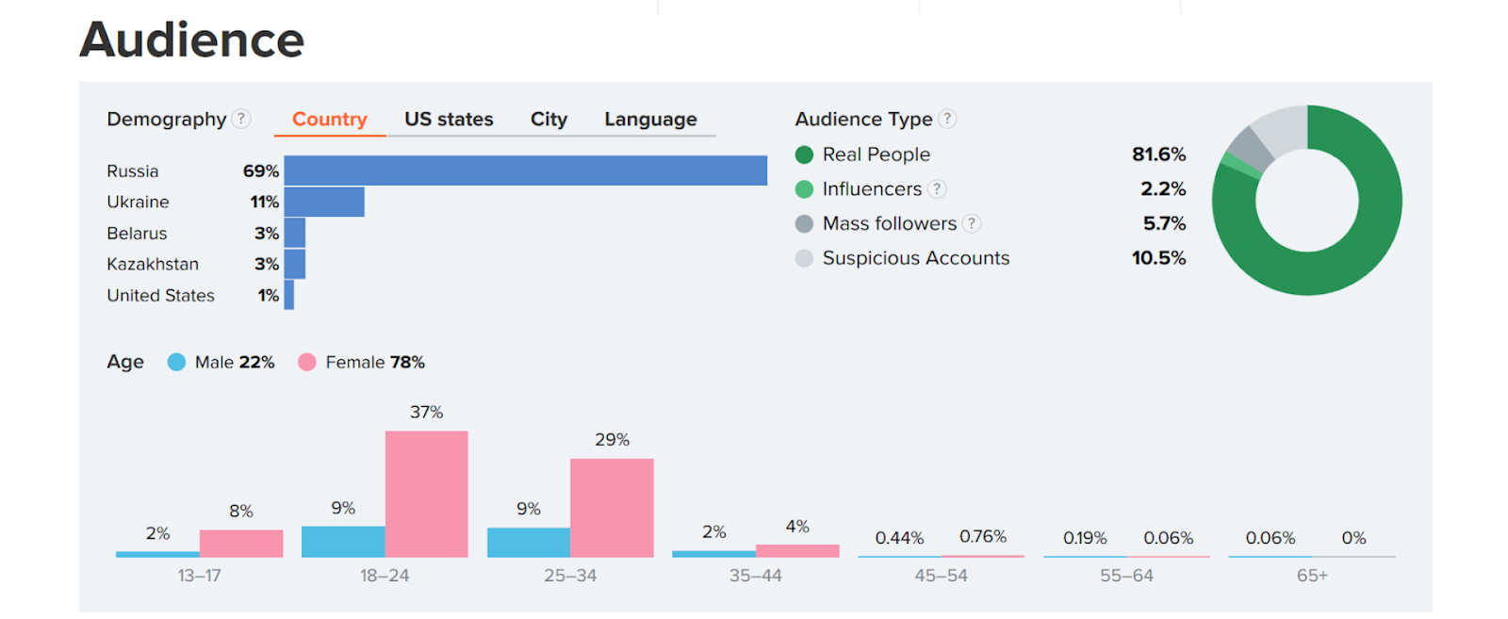Click the Real People percentage value

pyautogui.click(x=1158, y=154)
